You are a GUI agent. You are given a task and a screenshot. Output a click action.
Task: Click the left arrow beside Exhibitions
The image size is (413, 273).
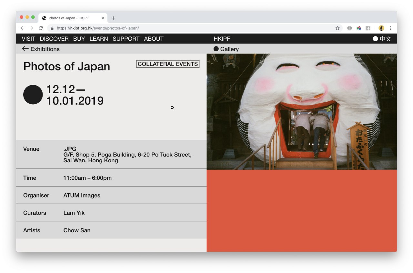click(25, 49)
